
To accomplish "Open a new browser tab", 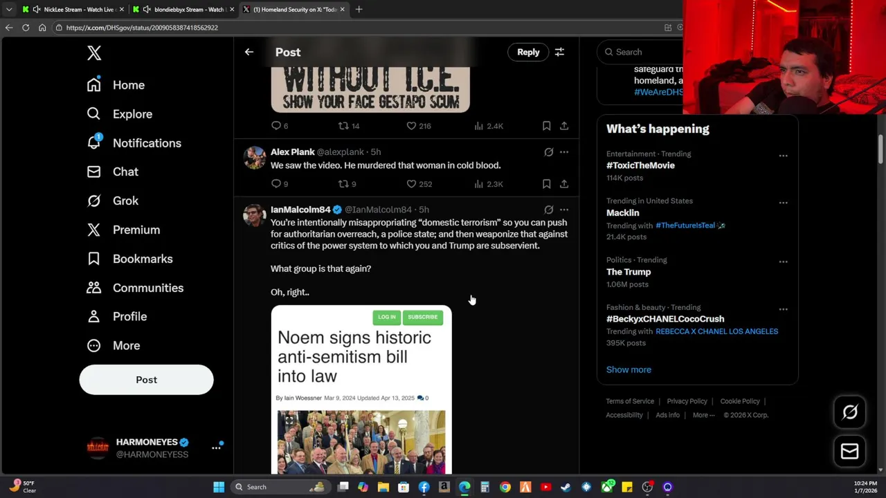I will [359, 10].
